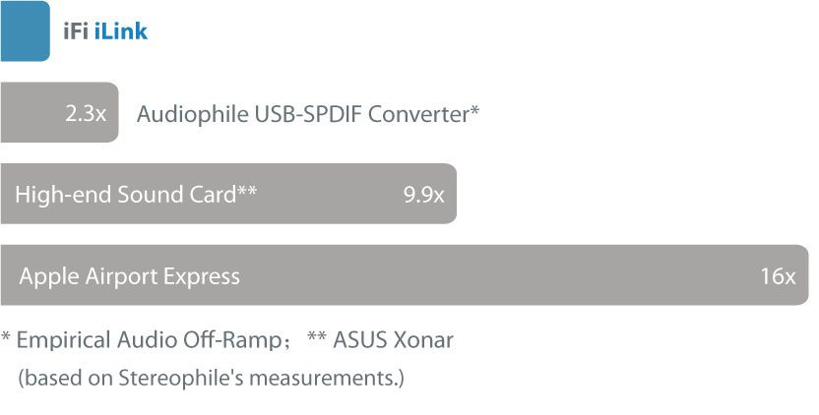Click the Apple Airport Express label
Screen dimensions: 819x415
(129, 276)
